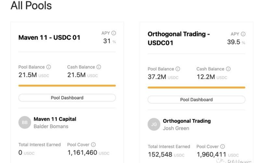The width and height of the screenshot is (260, 163).
Task: Click Maven 11 - USDC 01 pool title
Action: point(49,38)
